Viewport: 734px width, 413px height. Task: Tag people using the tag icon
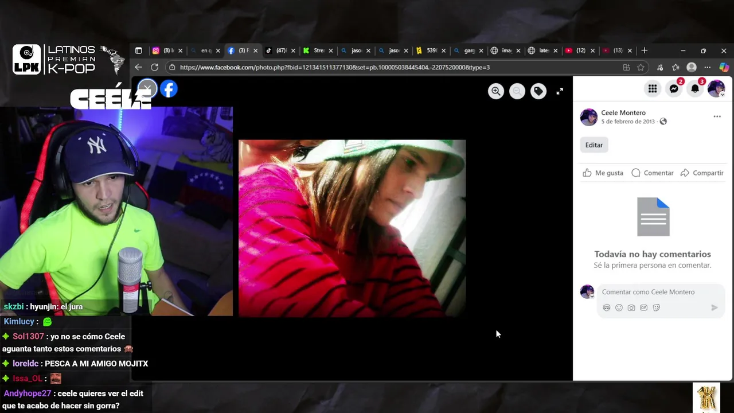(x=538, y=91)
